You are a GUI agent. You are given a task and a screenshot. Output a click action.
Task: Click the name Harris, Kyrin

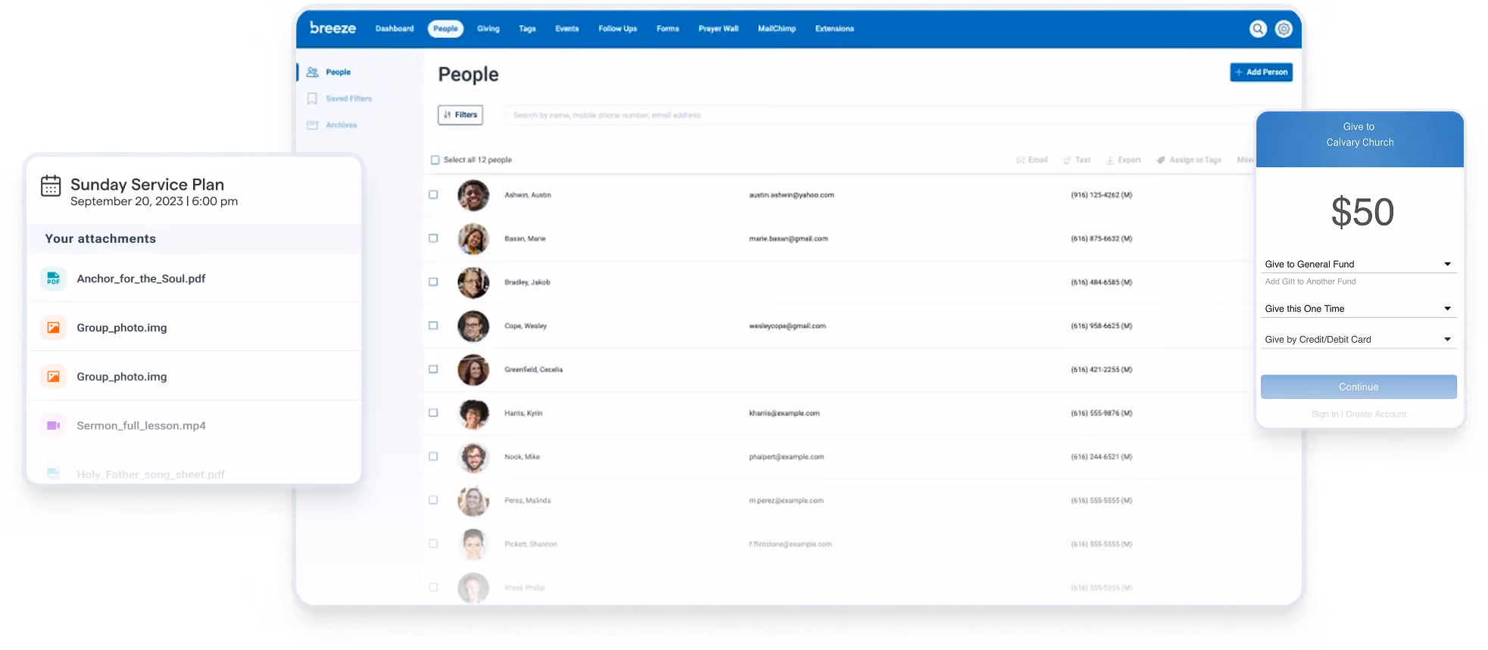(523, 413)
